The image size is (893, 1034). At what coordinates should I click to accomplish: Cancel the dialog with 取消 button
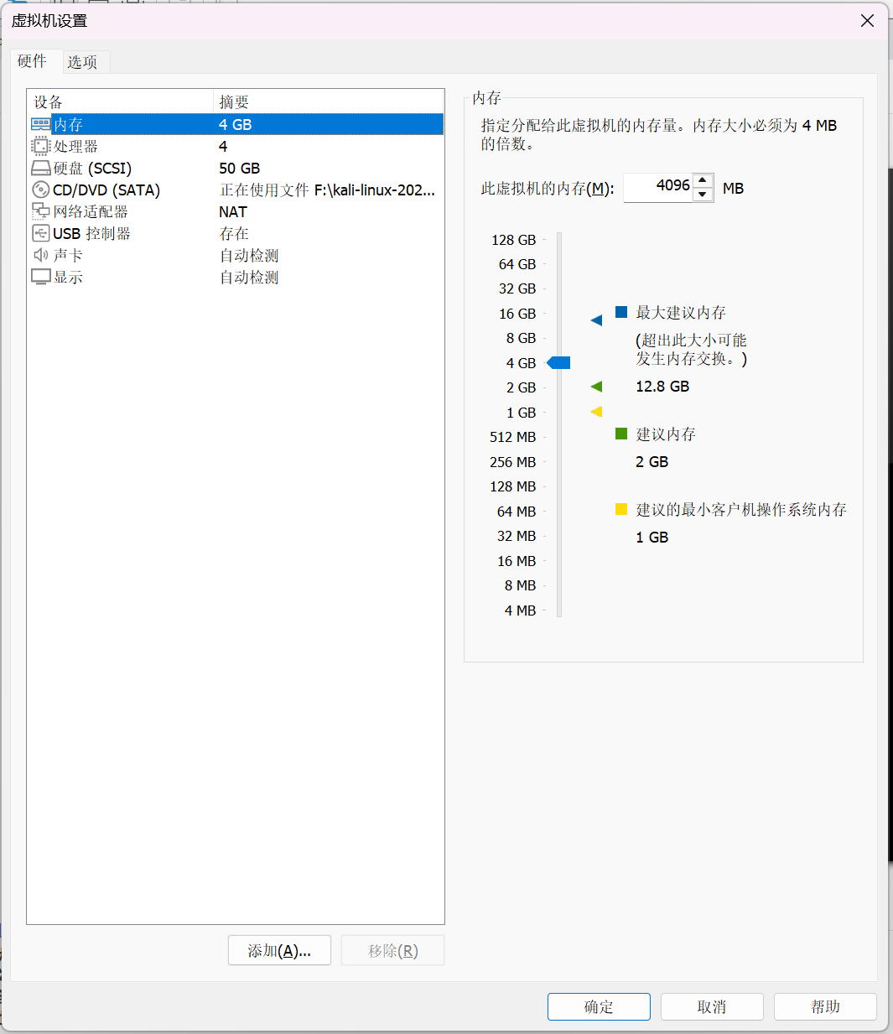[712, 1006]
